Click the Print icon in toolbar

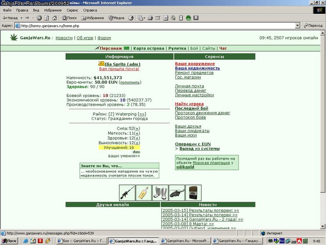pos(150,18)
